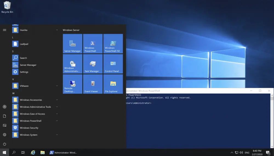The image size is (274, 156).
Task: Expand Windows Administrative Tools folder chevron
Action: pyautogui.click(x=57, y=107)
